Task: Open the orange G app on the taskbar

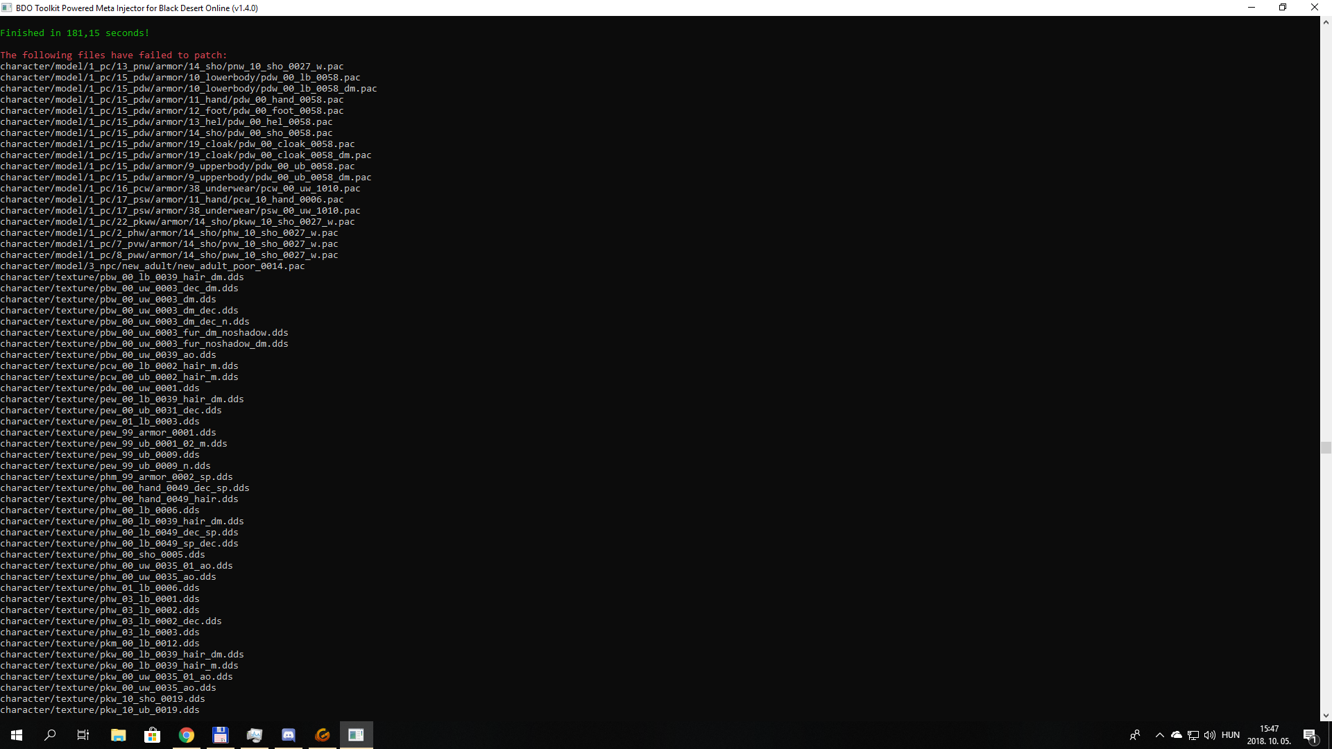Action: (x=323, y=735)
